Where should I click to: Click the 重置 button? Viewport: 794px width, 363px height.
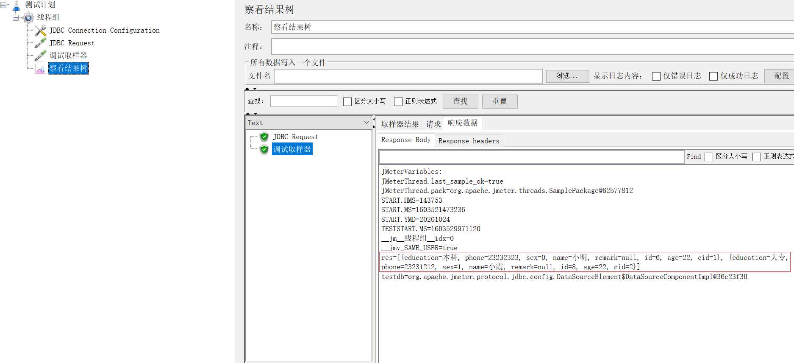pyautogui.click(x=500, y=101)
